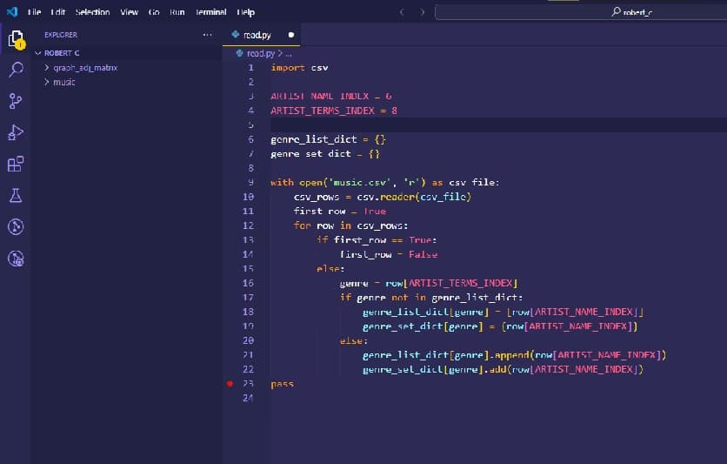Viewport: 727px width, 464px height.
Task: Click read.py in the breadcrumb
Action: 261,53
